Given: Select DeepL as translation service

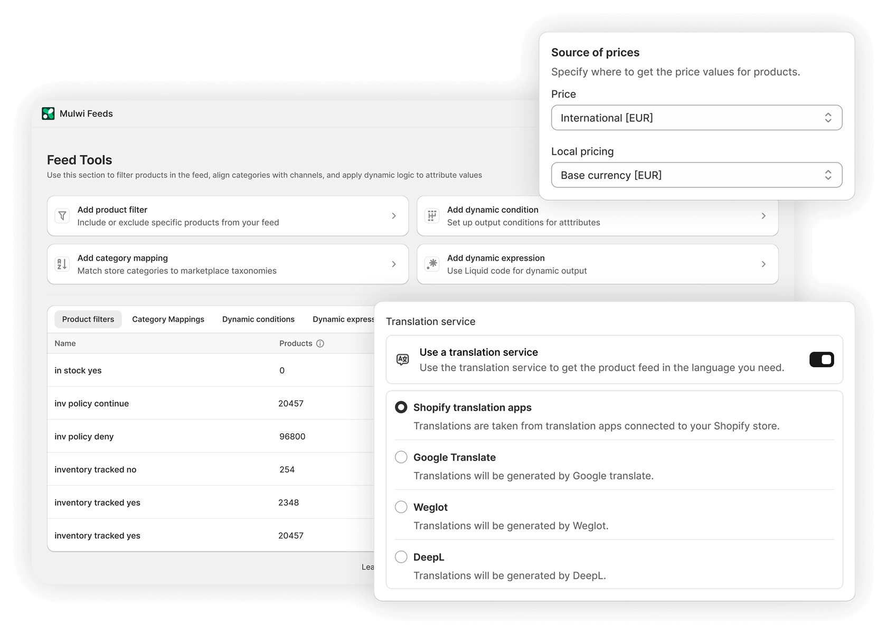Looking at the screenshot, I should point(401,557).
